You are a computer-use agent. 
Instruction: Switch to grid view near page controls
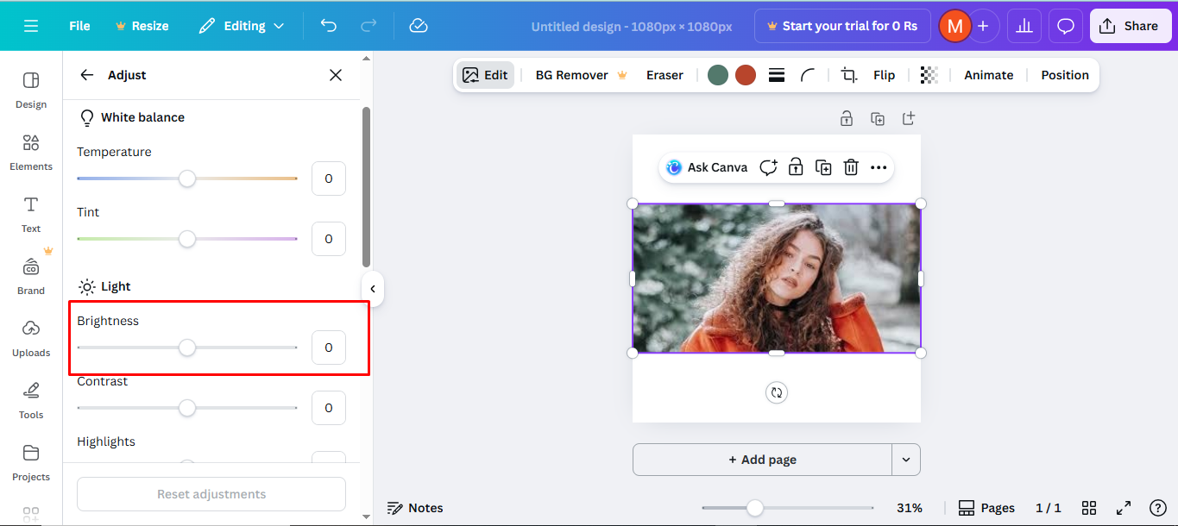[x=1088, y=508]
